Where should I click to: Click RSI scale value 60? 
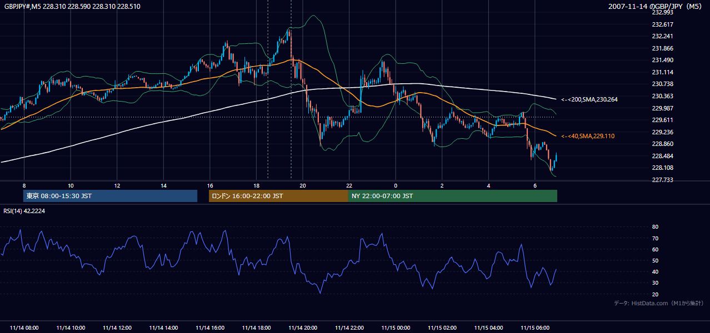655,249
